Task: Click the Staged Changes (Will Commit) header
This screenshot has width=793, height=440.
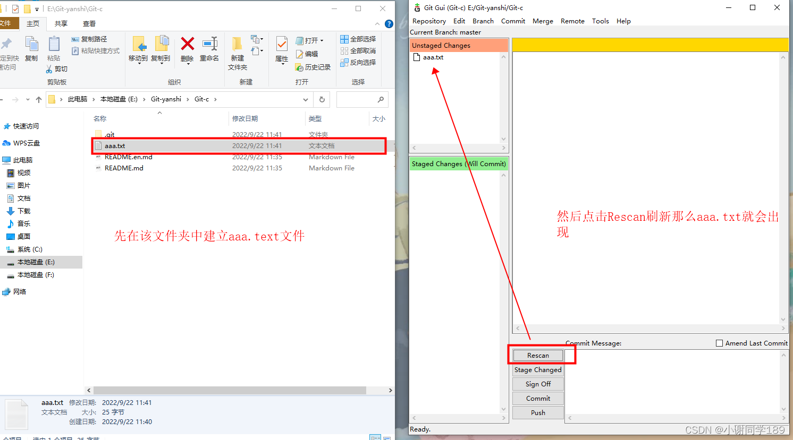Action: 459,164
